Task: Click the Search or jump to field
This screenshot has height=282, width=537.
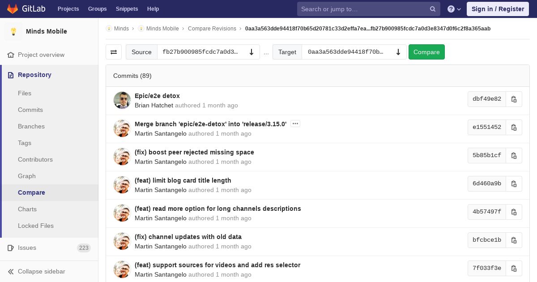Action: point(362,9)
